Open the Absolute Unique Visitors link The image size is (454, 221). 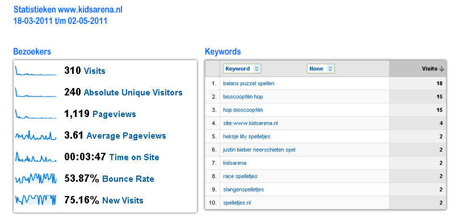click(x=133, y=93)
